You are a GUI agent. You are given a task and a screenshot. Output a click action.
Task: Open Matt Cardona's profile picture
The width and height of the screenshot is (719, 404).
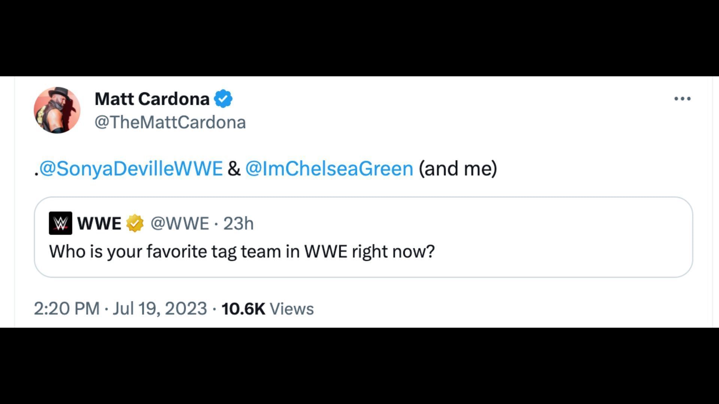pos(57,110)
